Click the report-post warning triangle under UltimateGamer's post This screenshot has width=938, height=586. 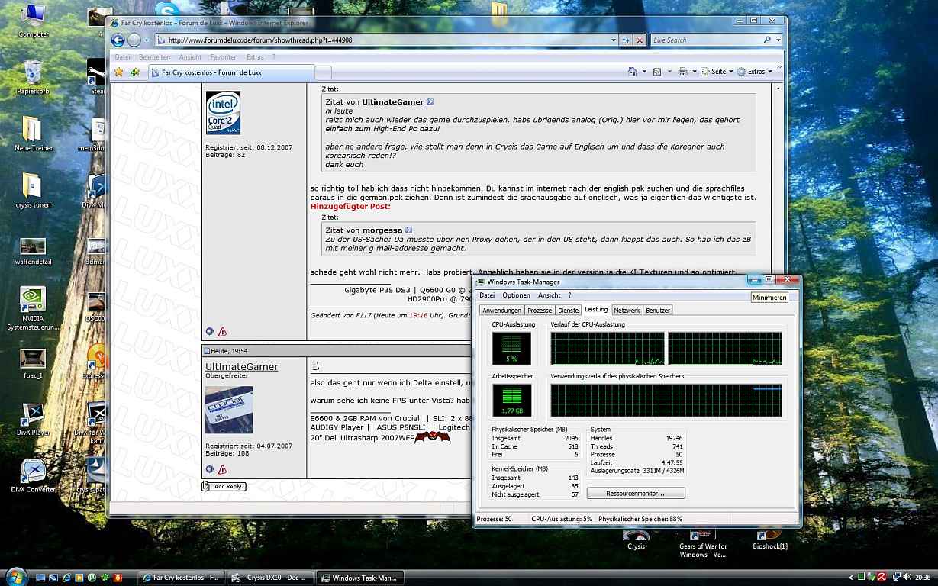tap(222, 469)
